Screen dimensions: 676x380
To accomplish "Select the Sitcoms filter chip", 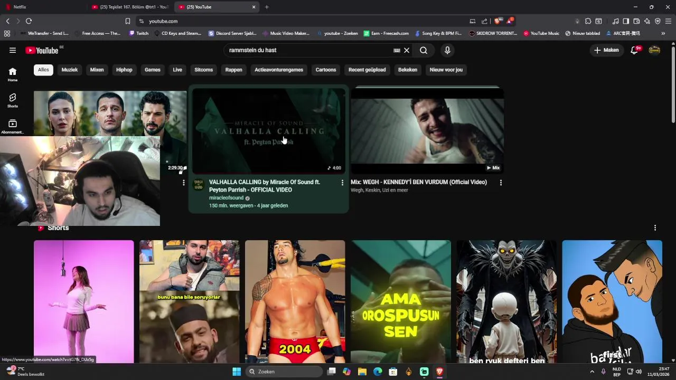I will [204, 70].
